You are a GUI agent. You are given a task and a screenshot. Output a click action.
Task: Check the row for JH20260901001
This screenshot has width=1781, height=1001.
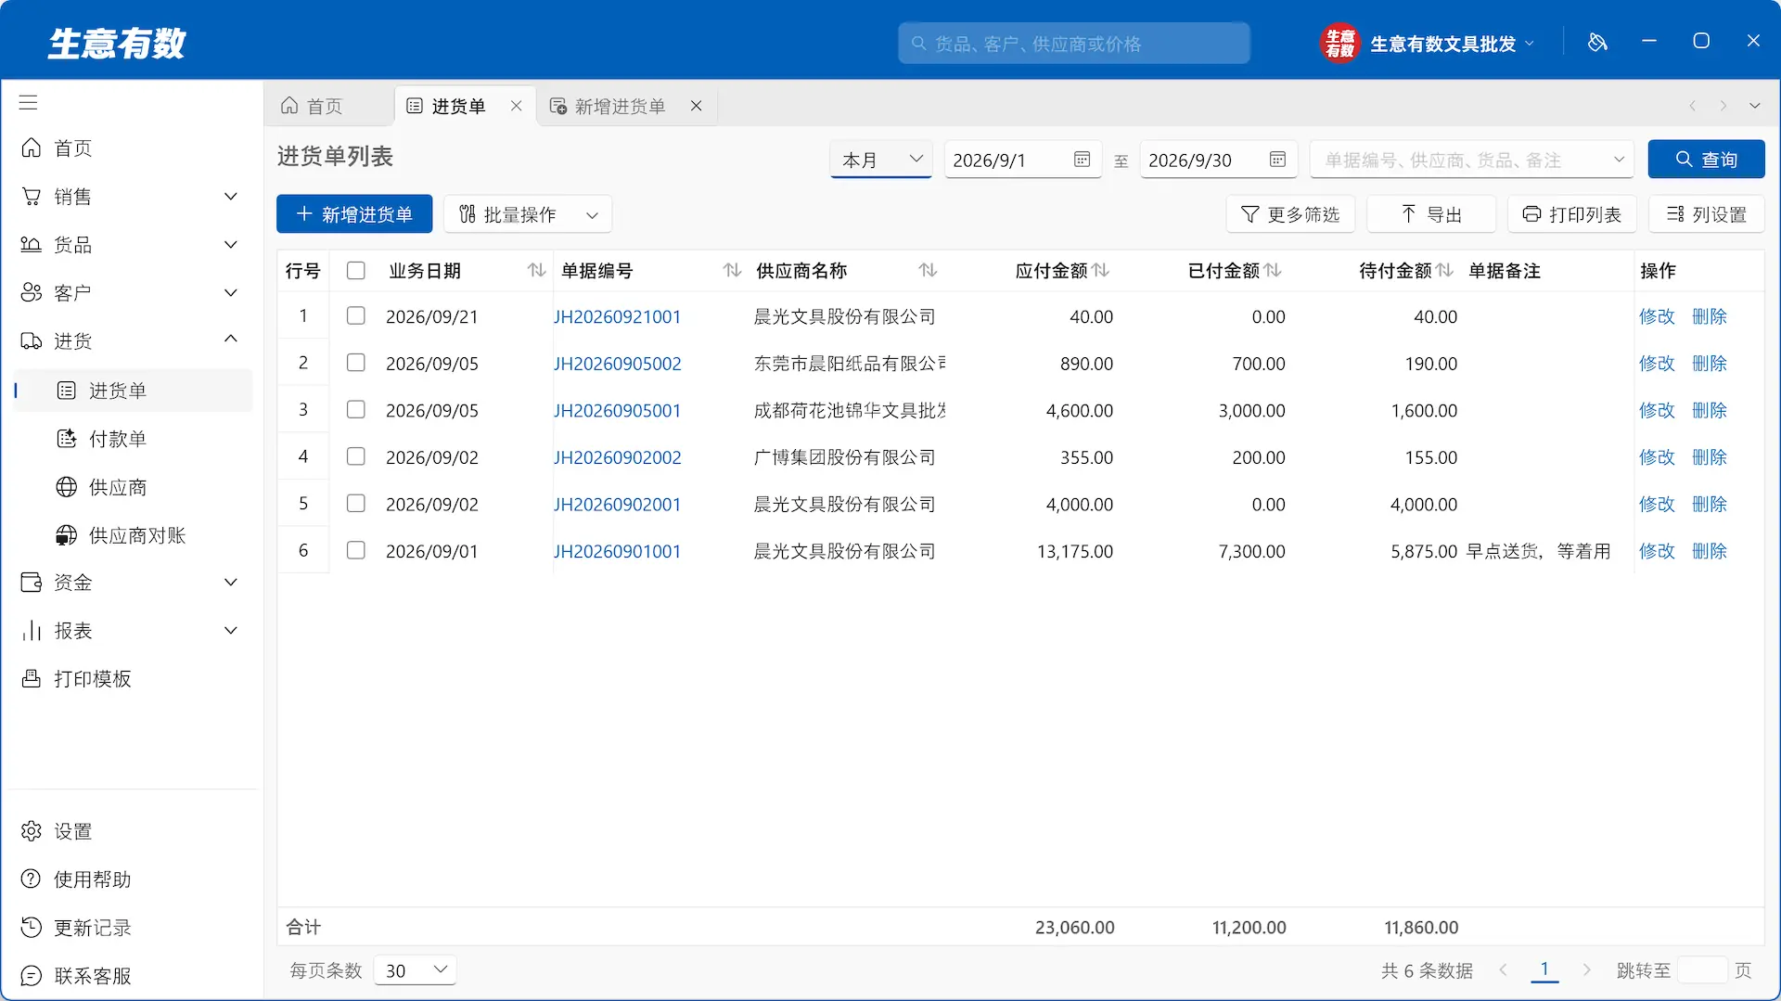pos(355,550)
